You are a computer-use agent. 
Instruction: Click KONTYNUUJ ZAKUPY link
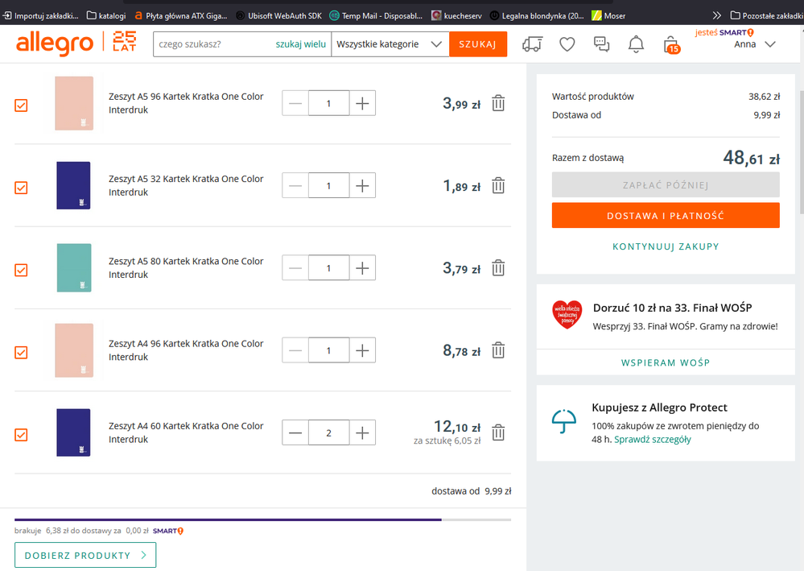[x=666, y=246]
